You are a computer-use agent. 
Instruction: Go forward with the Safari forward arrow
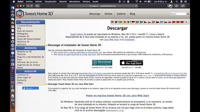tap(32, 6)
